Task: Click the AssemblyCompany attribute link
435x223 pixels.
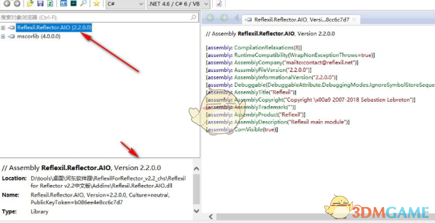Action: (x=258, y=63)
